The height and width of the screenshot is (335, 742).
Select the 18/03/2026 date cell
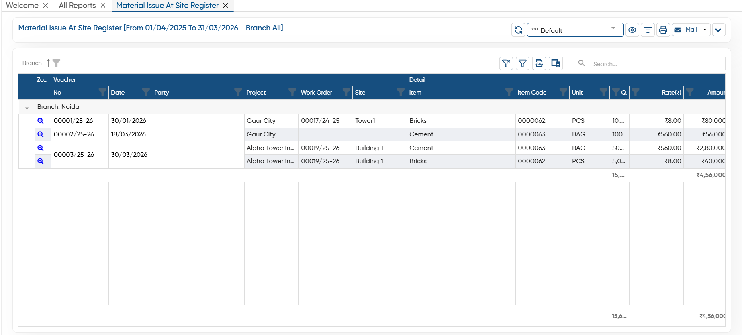click(130, 134)
